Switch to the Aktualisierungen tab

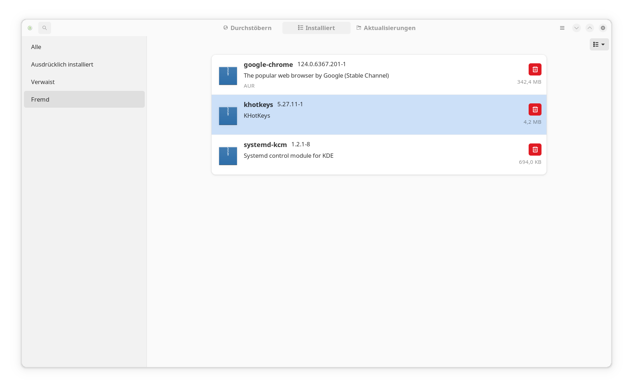tap(386, 28)
